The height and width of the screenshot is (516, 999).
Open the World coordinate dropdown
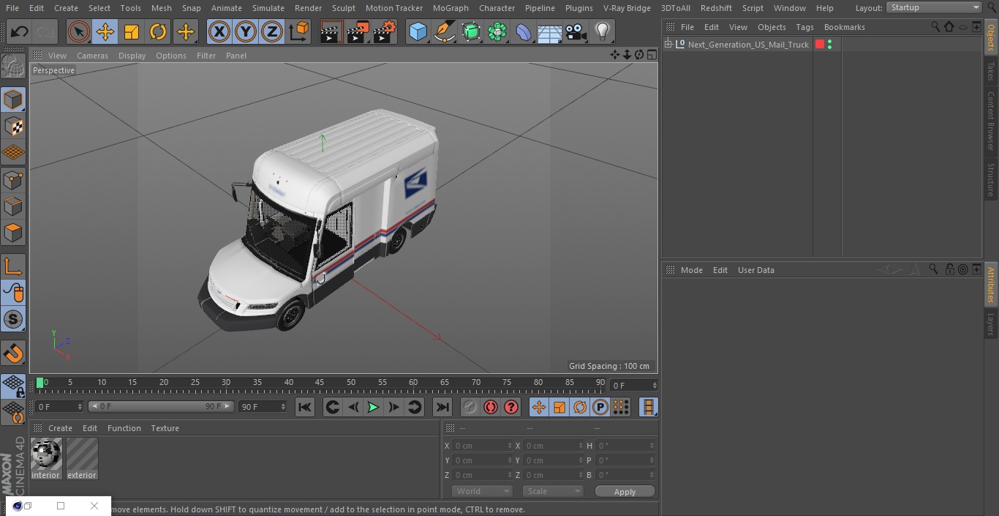point(482,491)
